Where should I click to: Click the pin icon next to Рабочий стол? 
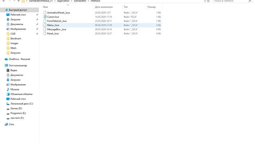[x=37, y=15]
